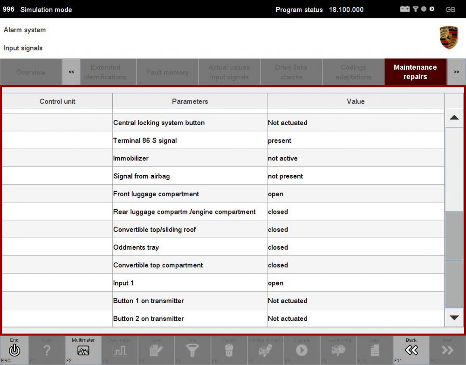This screenshot has height=365, width=466.
Task: Click the Parameters column header
Action: coord(190,101)
